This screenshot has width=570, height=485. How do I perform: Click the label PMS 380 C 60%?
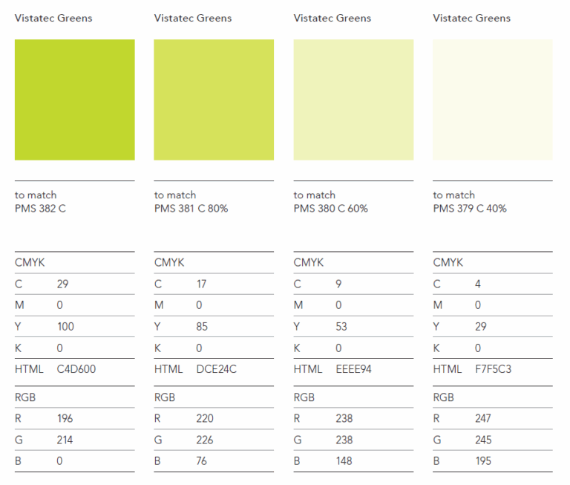click(x=331, y=209)
